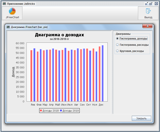The width and height of the screenshot is (160, 132).
Task: Click the Закрыть button
Action: click(141, 118)
